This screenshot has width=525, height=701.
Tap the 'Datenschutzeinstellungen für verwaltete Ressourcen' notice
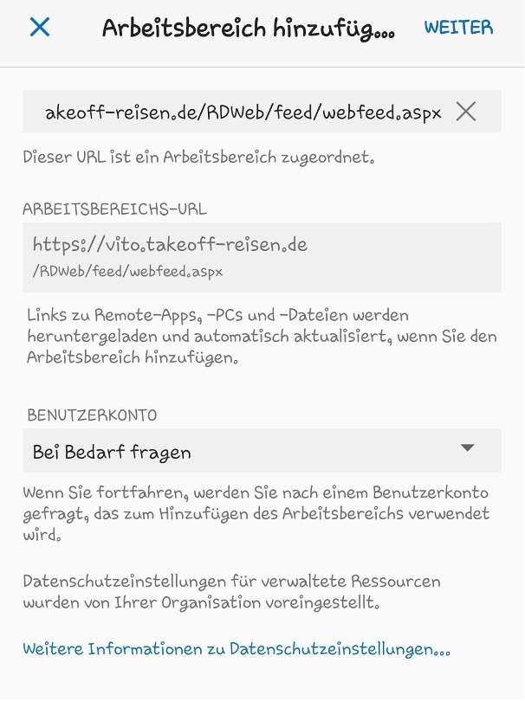coord(232,591)
